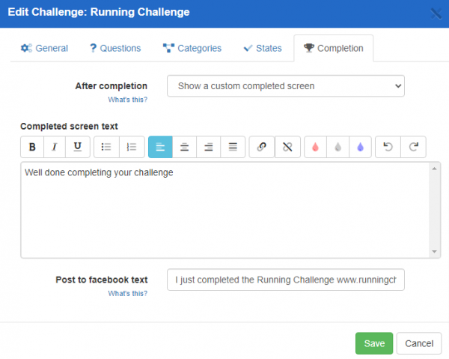This screenshot has height=359, width=449.
Task: Insert a numbered list
Action: click(x=132, y=147)
